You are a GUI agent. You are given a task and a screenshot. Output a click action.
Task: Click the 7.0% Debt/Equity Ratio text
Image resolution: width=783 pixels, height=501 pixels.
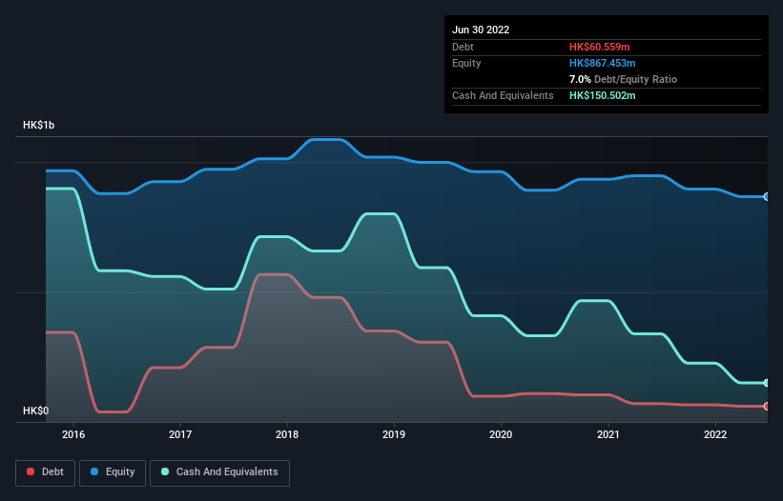coord(623,79)
